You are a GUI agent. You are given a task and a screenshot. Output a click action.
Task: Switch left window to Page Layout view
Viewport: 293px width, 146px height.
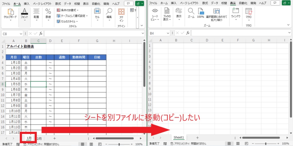click(x=91, y=144)
